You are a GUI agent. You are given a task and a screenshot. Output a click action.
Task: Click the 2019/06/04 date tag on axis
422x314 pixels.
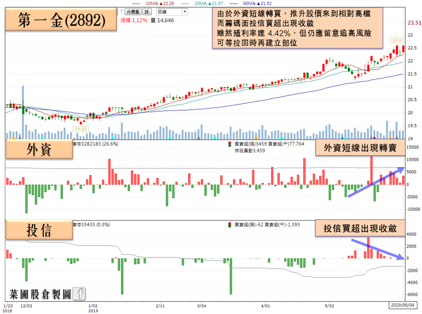coord(402,305)
